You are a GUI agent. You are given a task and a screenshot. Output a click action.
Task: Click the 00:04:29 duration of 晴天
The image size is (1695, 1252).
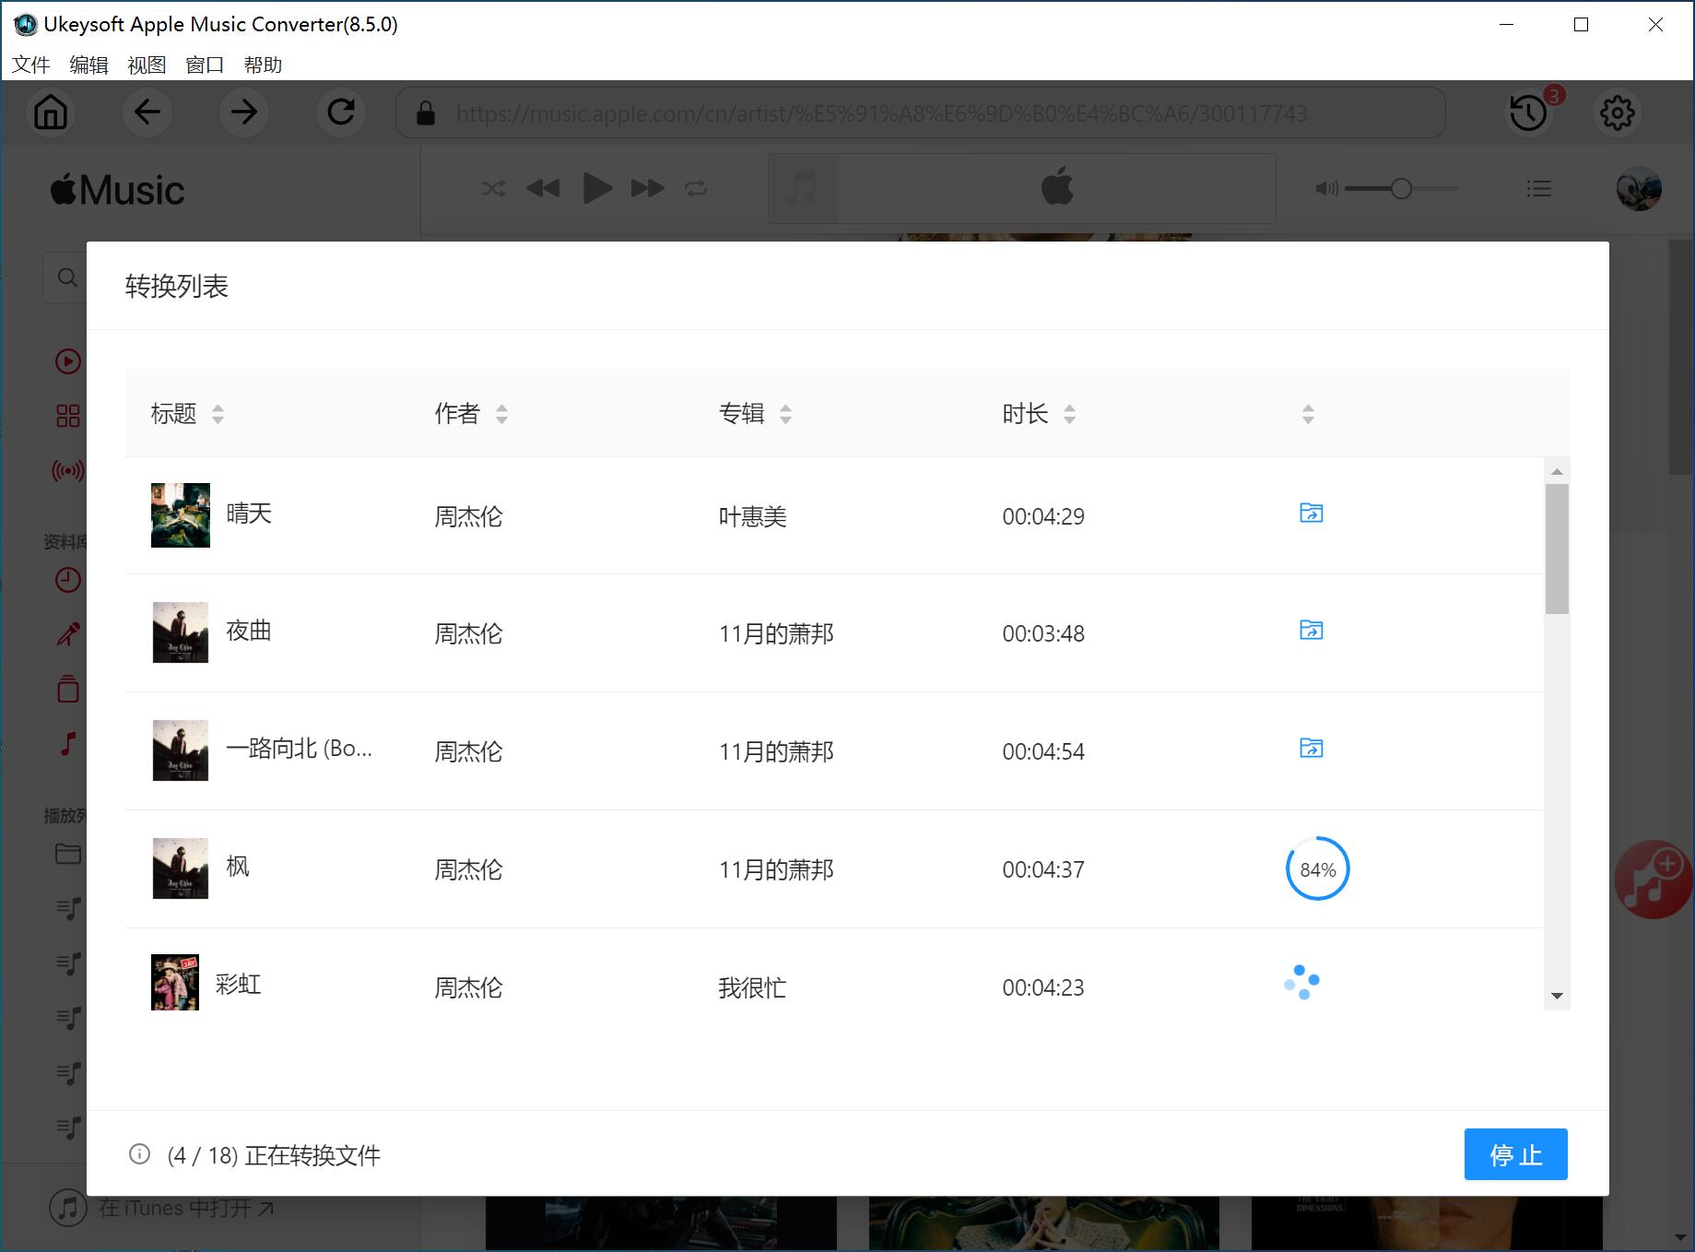(x=1043, y=516)
